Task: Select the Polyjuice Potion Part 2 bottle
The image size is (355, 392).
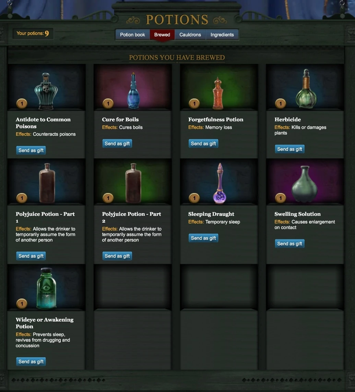Action: point(133,183)
